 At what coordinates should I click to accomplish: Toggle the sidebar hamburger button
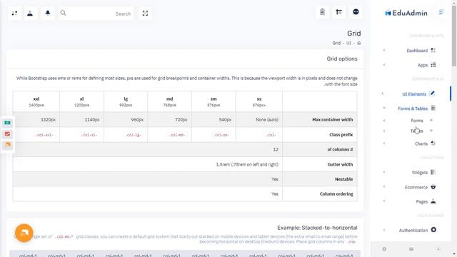tap(441, 12)
